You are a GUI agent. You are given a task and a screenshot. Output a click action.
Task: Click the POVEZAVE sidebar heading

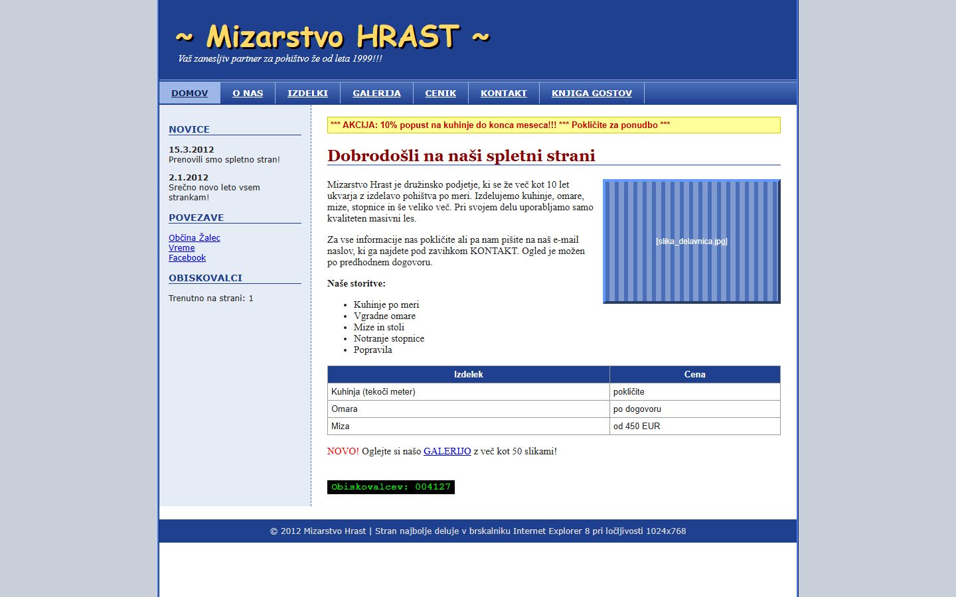tap(197, 218)
